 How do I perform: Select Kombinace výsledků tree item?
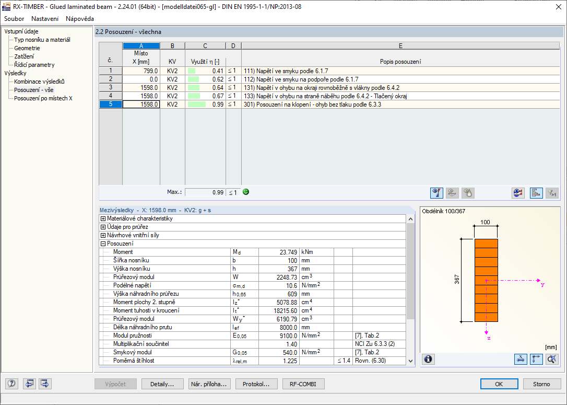click(39, 82)
